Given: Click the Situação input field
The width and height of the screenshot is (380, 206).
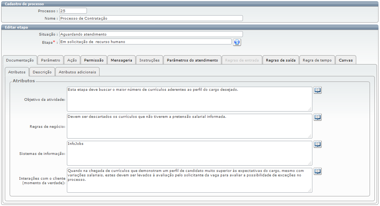Looking at the screenshot, I should pos(151,34).
